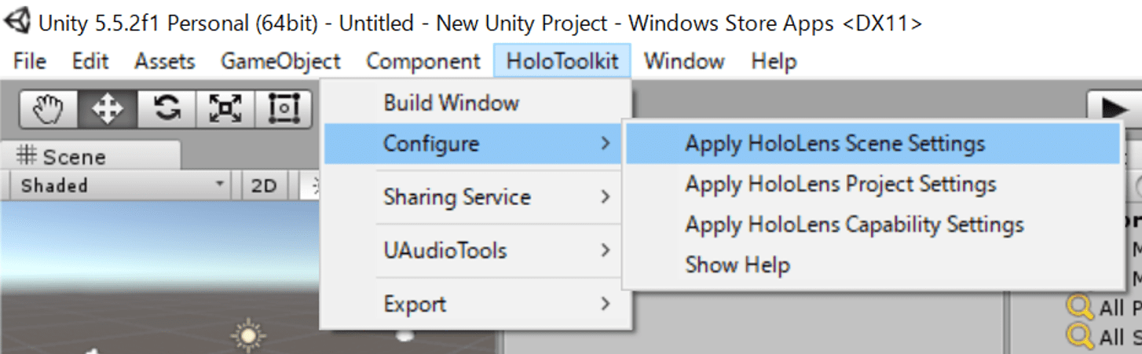This screenshot has height=354, width=1142.
Task: Expand the UAudioTools submenu
Action: tap(476, 250)
